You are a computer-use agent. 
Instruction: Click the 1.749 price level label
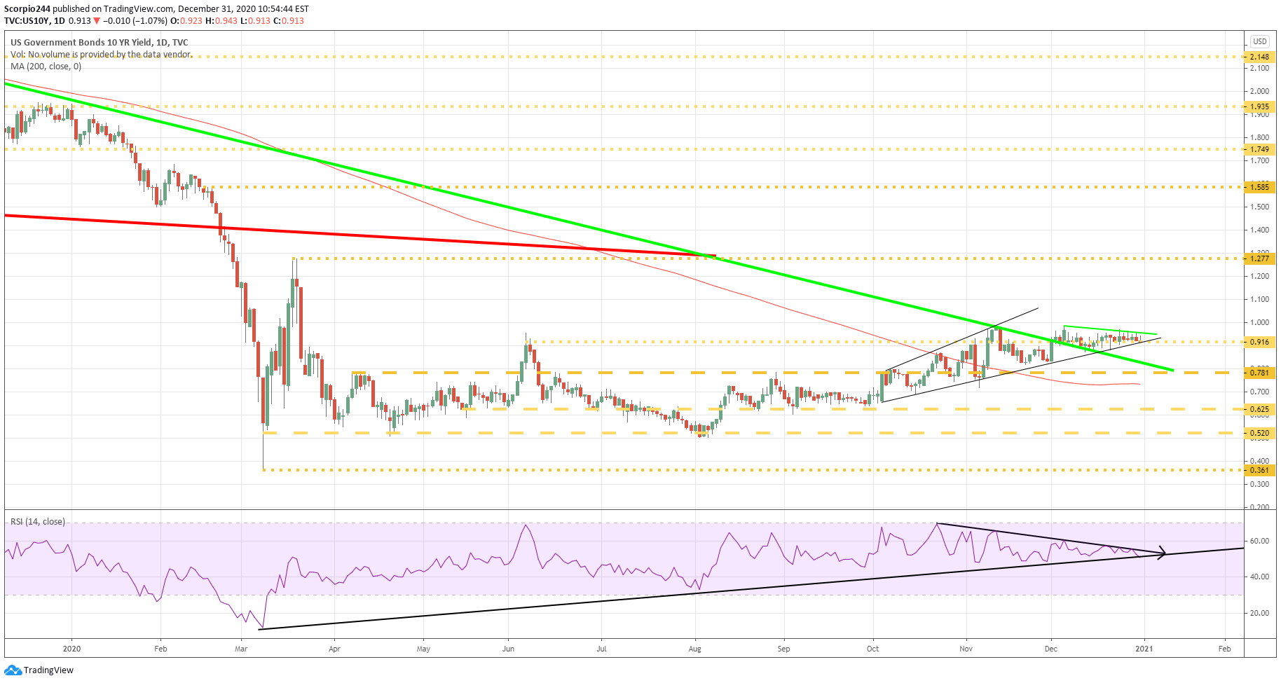(x=1259, y=149)
